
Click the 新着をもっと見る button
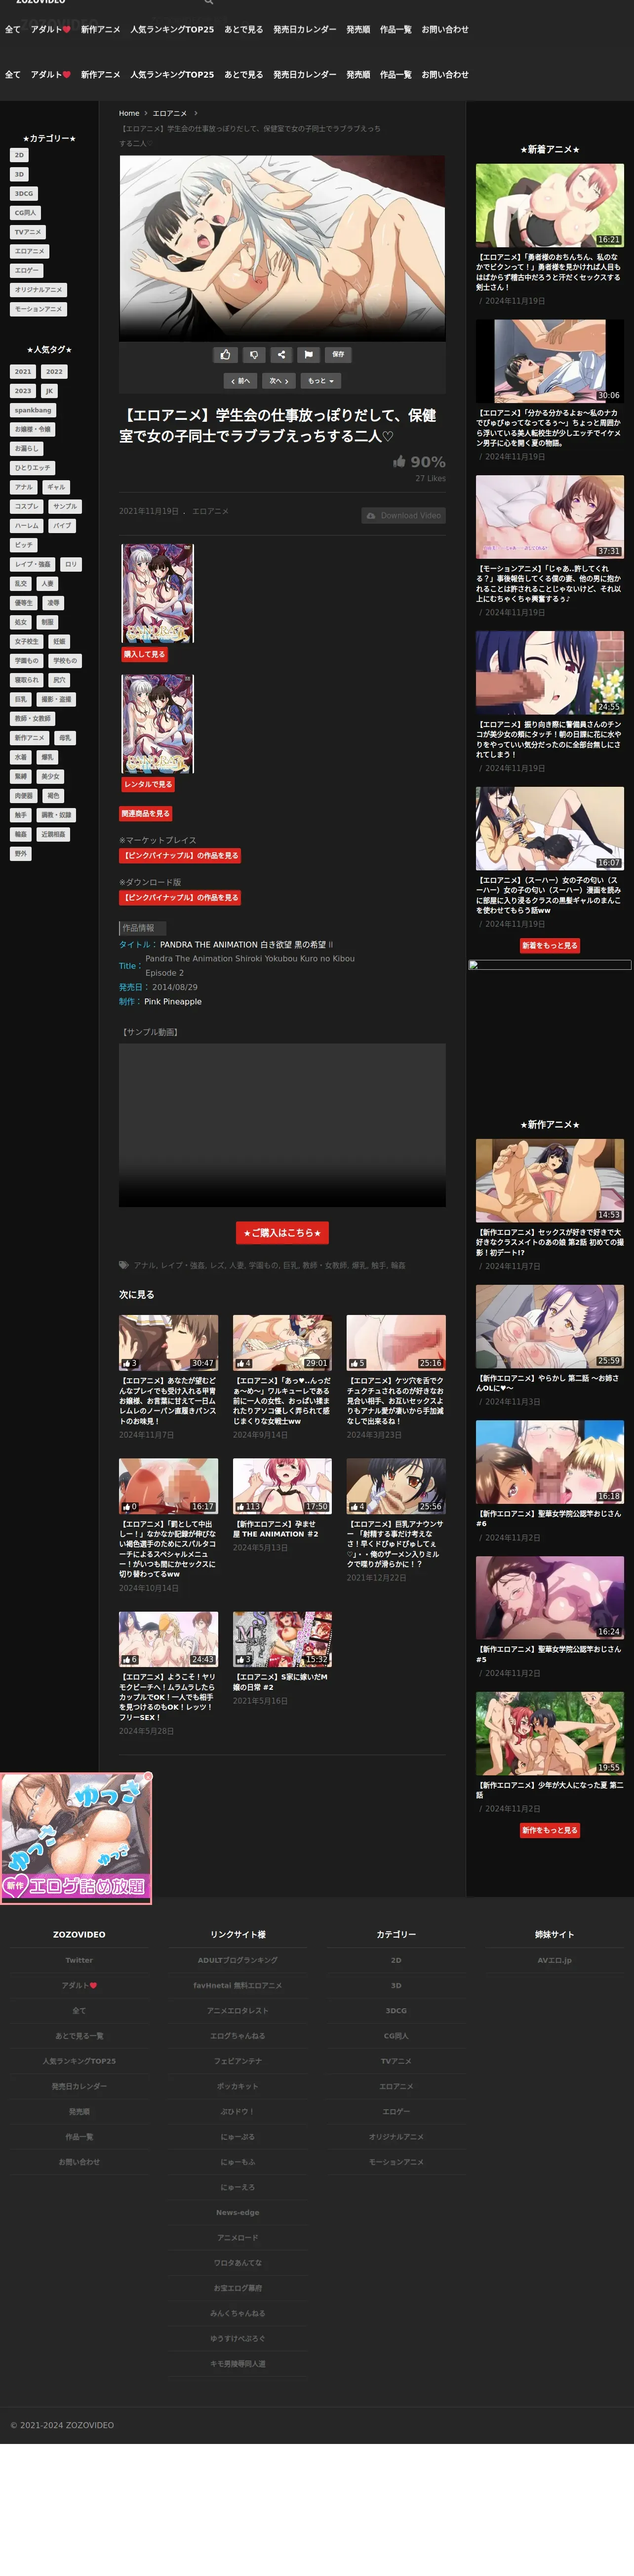click(550, 945)
